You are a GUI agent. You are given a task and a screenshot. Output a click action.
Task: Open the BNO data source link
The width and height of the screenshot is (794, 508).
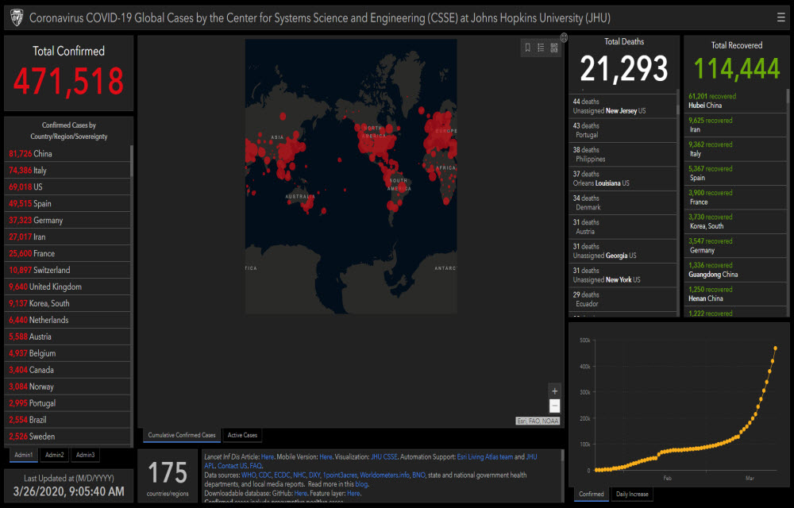418,475
